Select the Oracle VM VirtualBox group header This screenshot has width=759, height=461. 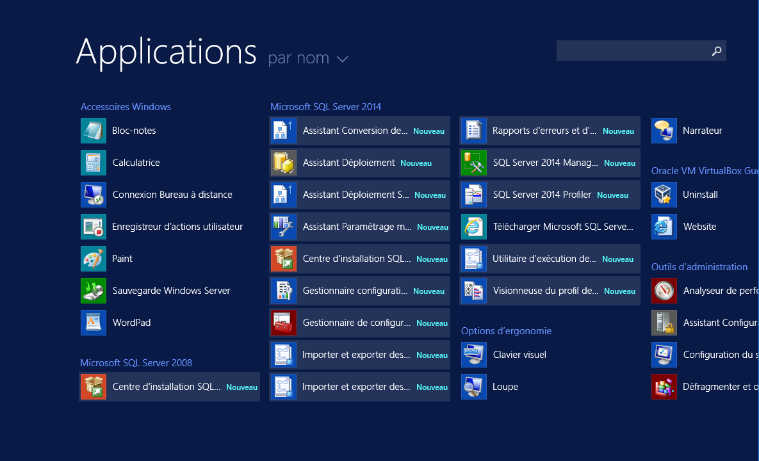(x=705, y=171)
